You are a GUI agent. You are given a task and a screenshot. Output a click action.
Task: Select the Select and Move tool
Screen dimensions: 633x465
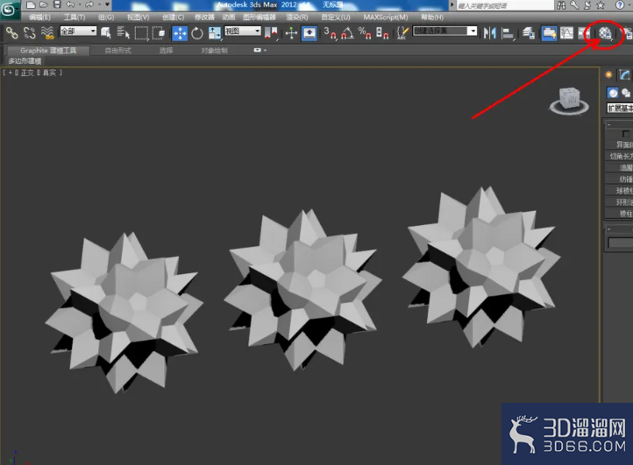coord(180,33)
